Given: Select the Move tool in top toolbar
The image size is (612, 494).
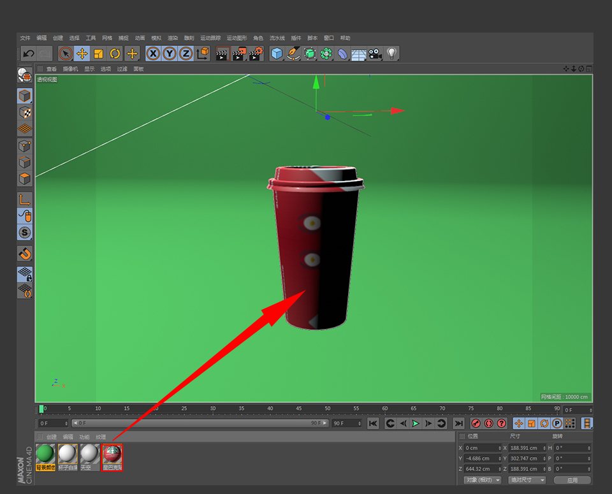Looking at the screenshot, I should click(82, 54).
